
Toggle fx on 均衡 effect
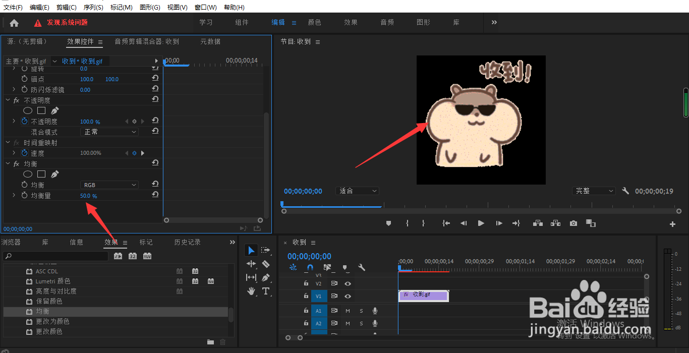16,164
